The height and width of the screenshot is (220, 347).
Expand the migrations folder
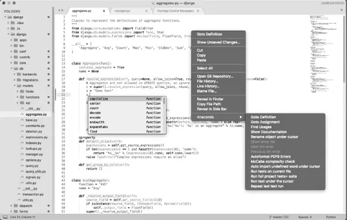(14, 80)
